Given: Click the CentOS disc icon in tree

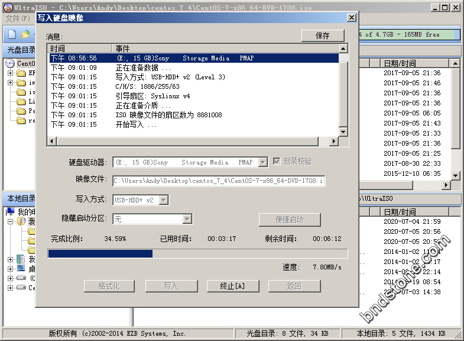Looking at the screenshot, I should coord(10,63).
